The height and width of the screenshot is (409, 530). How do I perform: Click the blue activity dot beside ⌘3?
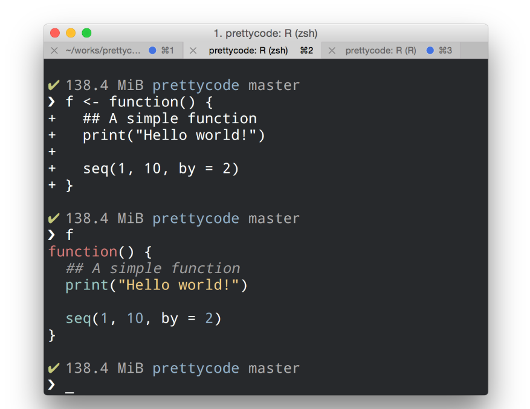click(x=430, y=51)
